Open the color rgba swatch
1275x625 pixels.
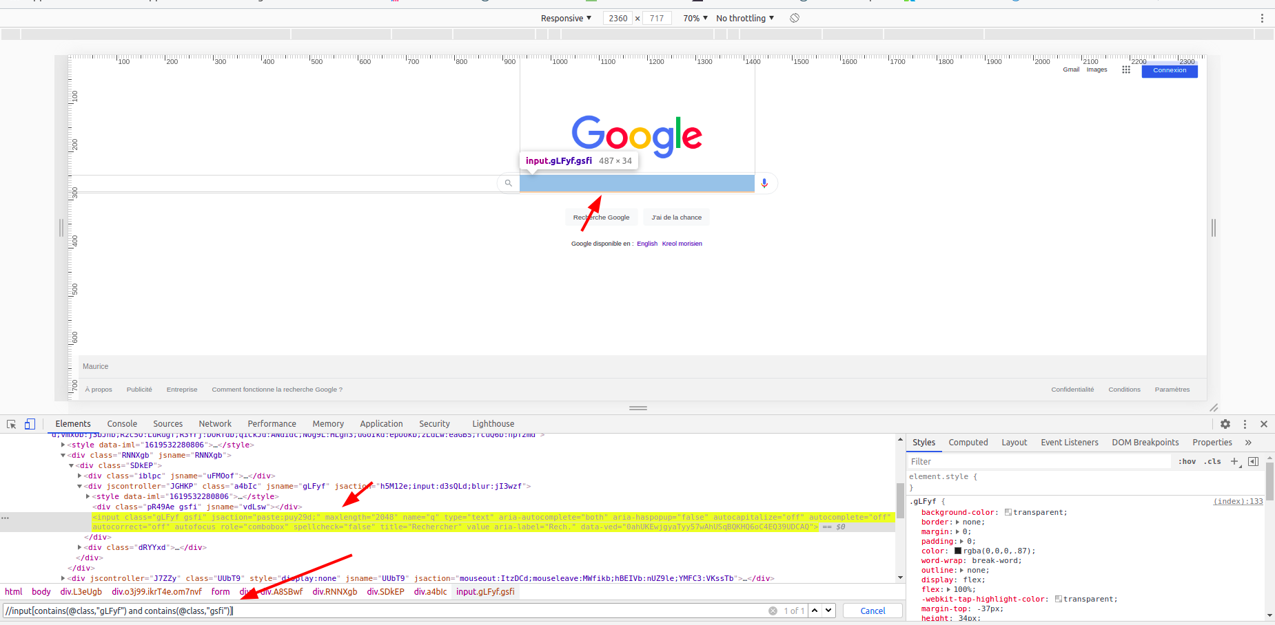click(958, 551)
